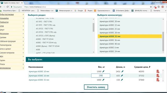
Task: Delete Арматура А500С 10 мм row
Action: 158,72
